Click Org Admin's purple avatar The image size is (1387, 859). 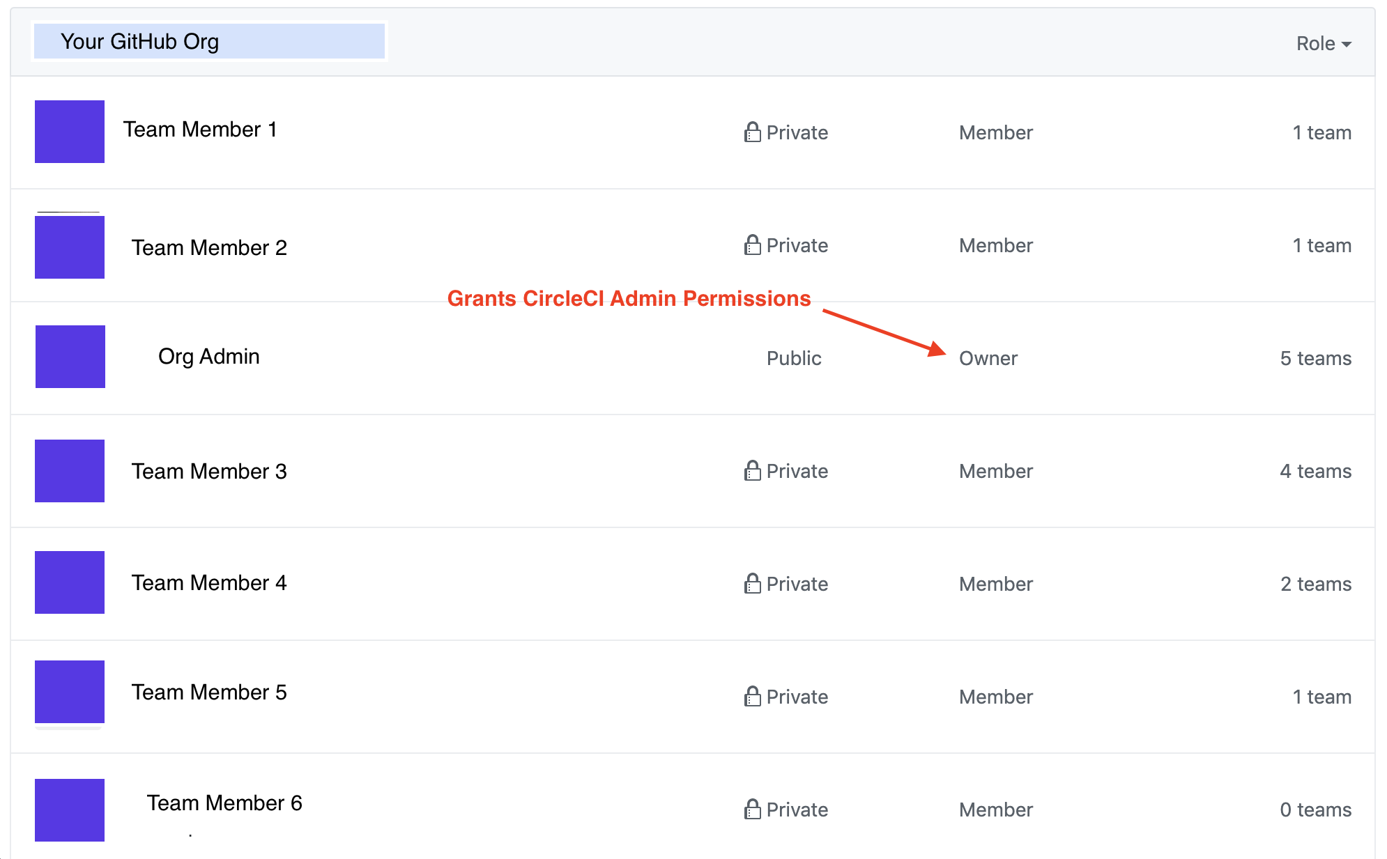pyautogui.click(x=70, y=357)
